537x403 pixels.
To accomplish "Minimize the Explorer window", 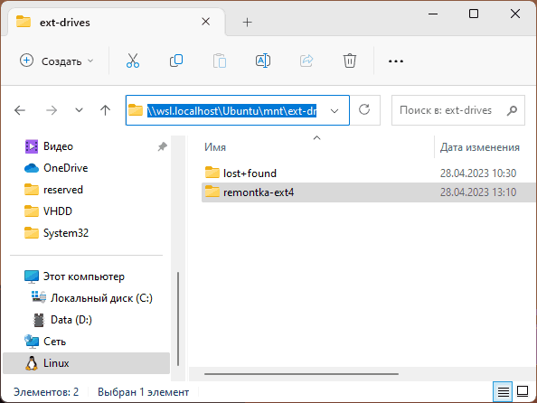I will 433,14.
